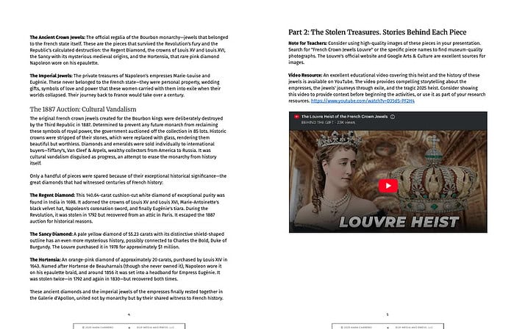Click the bold label 'Video Resource:'
Viewport: 514px width, 329px height.
pyautogui.click(x=305, y=76)
